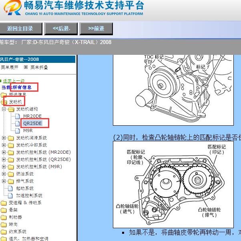241x241 pixels.
Task: Collapse the 发动机结构 tree node
Action: (4, 109)
